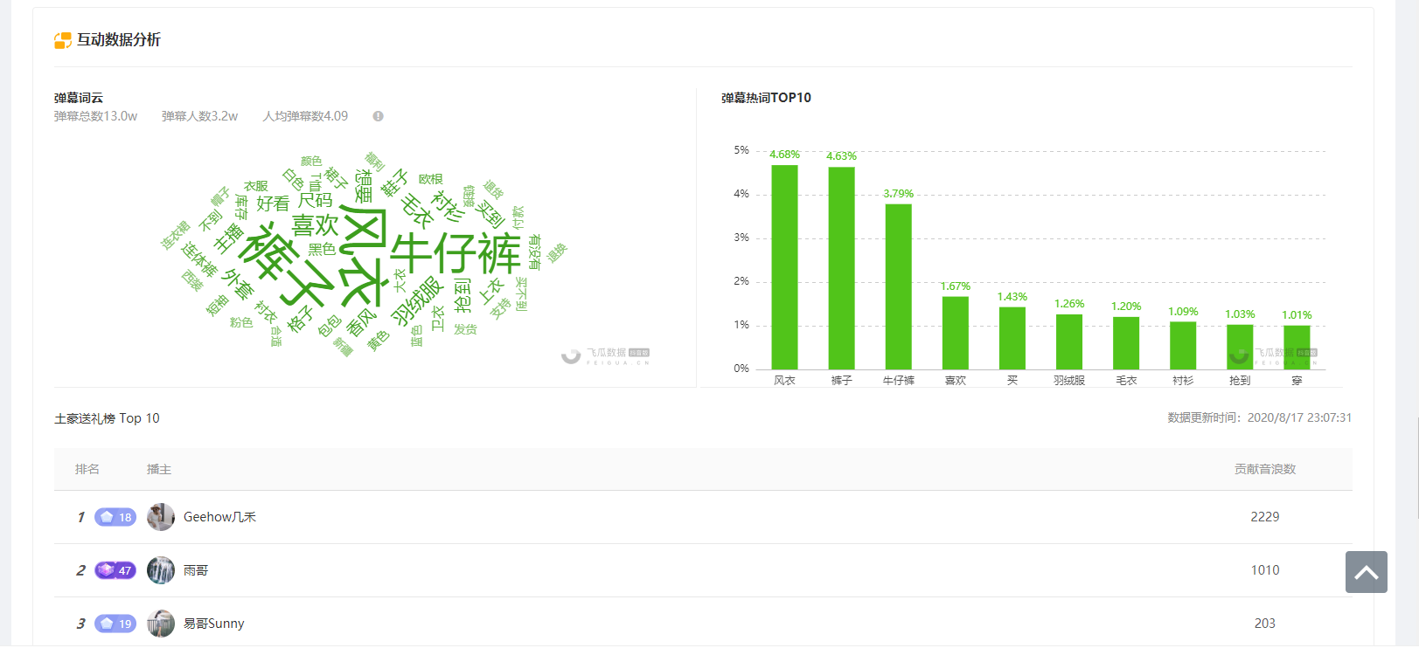
Task: Click the user name Geehow几禾
Action: tap(219, 517)
